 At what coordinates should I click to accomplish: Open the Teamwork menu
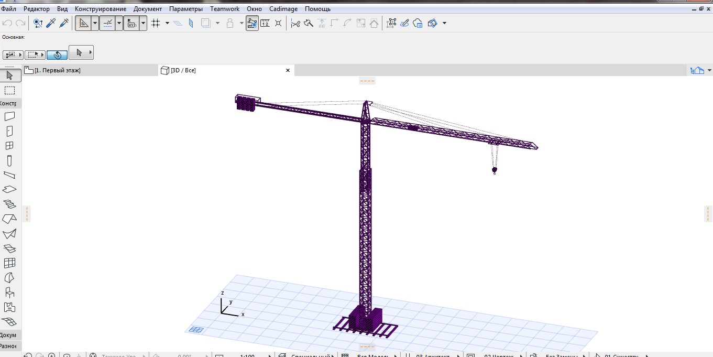tap(225, 9)
